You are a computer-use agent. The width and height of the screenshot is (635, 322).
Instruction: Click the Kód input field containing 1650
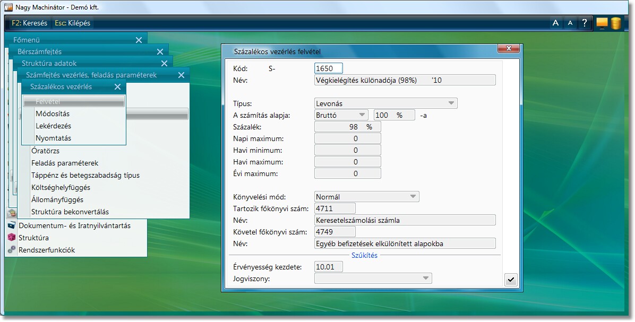pyautogui.click(x=329, y=68)
